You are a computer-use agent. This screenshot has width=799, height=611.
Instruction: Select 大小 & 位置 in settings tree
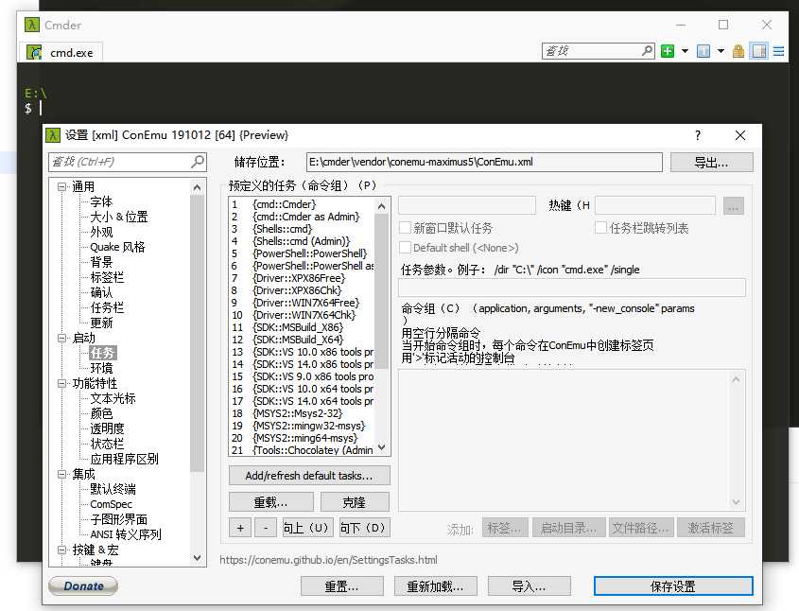click(x=119, y=218)
